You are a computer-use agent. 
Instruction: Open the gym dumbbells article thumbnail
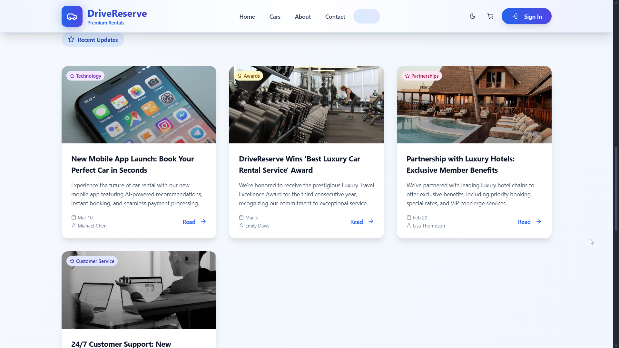tap(307, 105)
